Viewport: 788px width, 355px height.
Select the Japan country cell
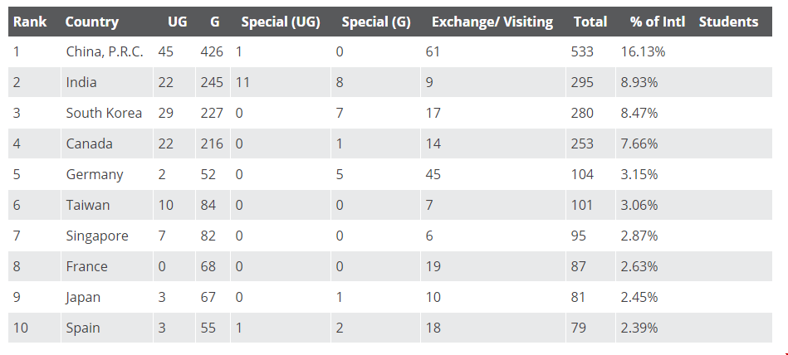coord(83,297)
